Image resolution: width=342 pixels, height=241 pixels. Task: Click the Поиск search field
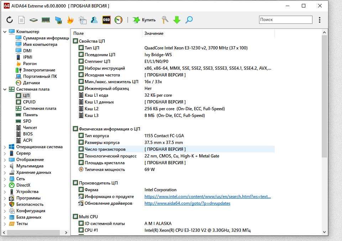point(286,20)
